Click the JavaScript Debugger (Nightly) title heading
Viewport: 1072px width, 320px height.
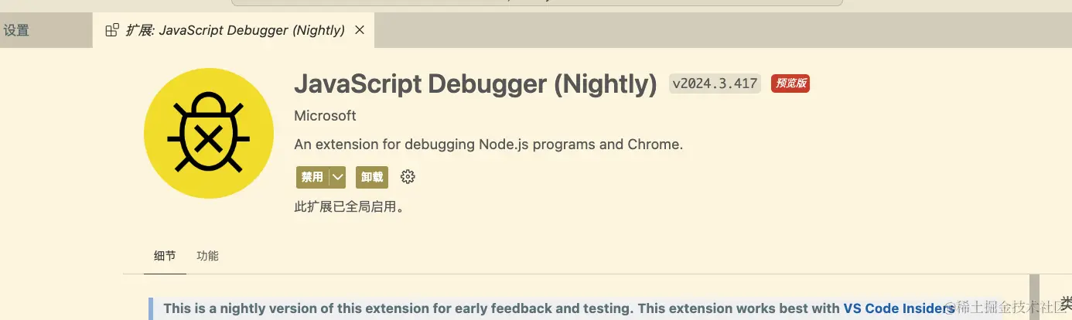(x=475, y=83)
